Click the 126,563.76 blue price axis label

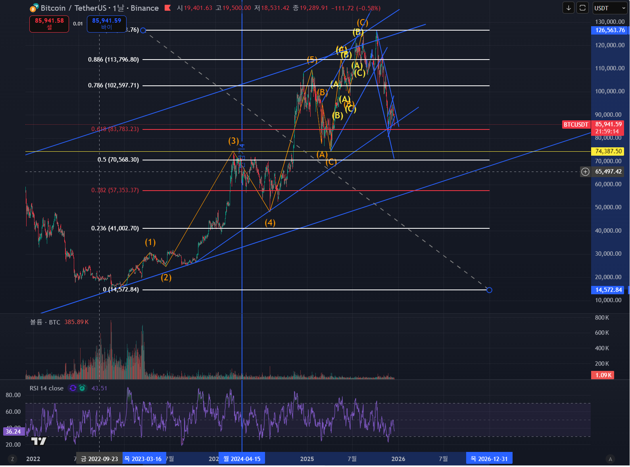coord(610,30)
